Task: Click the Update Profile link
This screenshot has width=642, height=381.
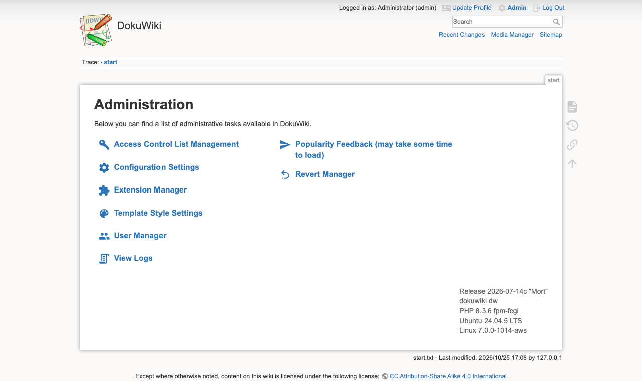Action: (472, 8)
